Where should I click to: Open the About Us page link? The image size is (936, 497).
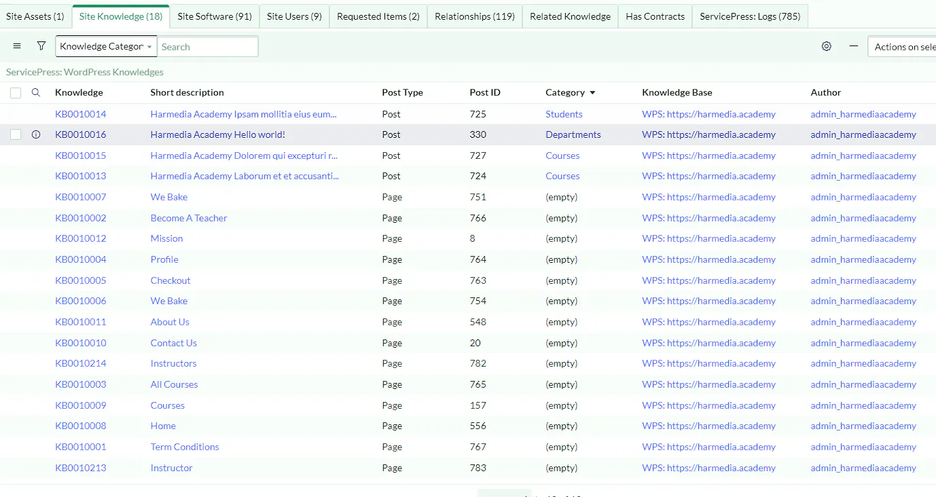pyautogui.click(x=170, y=322)
